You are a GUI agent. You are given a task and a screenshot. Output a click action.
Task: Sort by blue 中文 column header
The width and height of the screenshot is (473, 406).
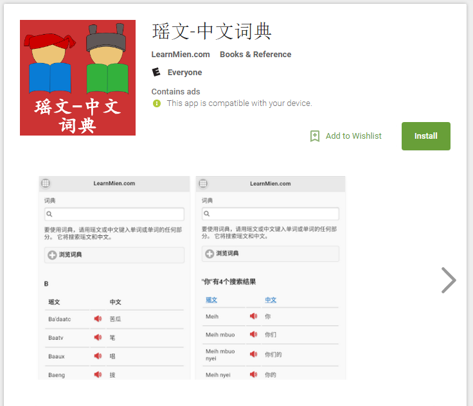(x=271, y=300)
